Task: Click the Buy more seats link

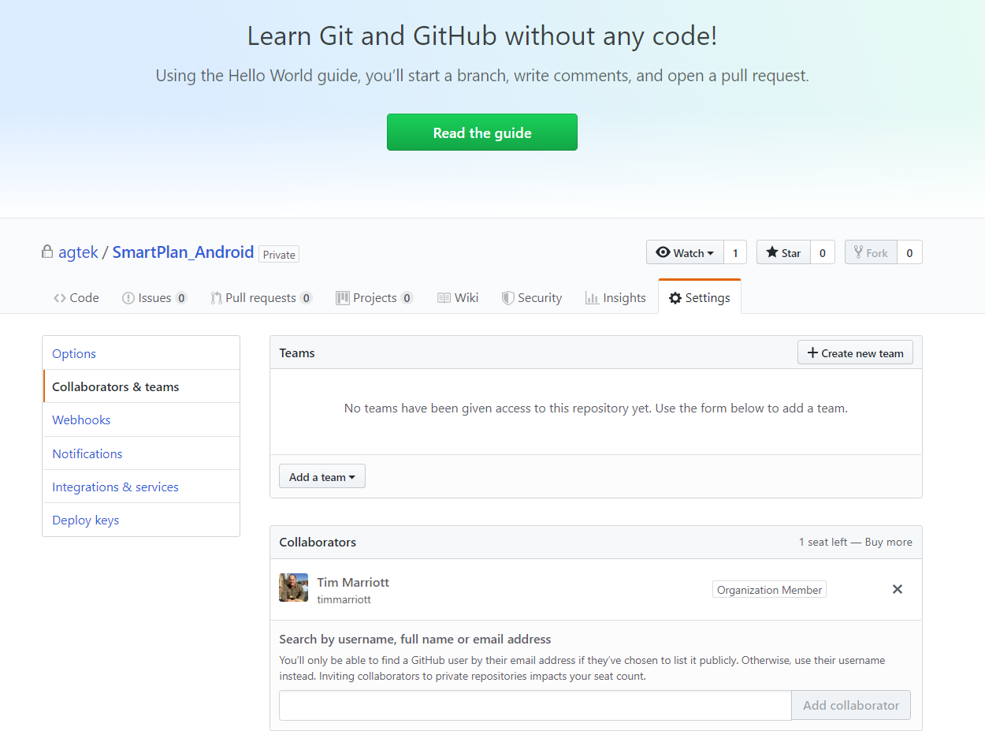Action: [x=888, y=542]
